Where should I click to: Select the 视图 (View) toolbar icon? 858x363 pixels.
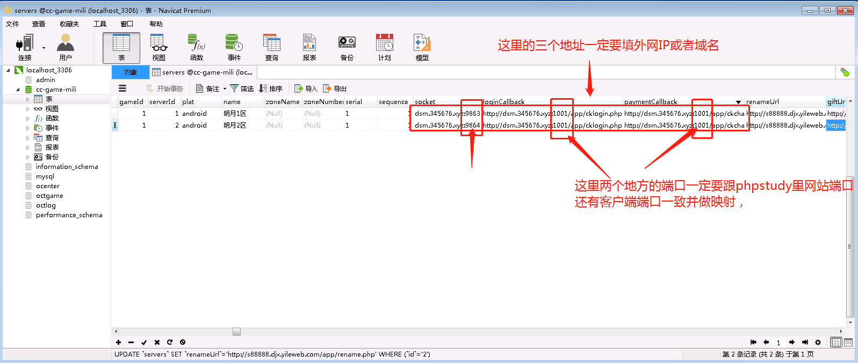click(159, 47)
